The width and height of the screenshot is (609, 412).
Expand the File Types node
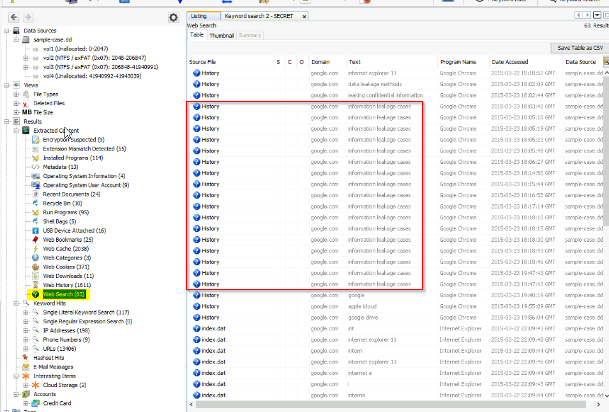click(17, 94)
